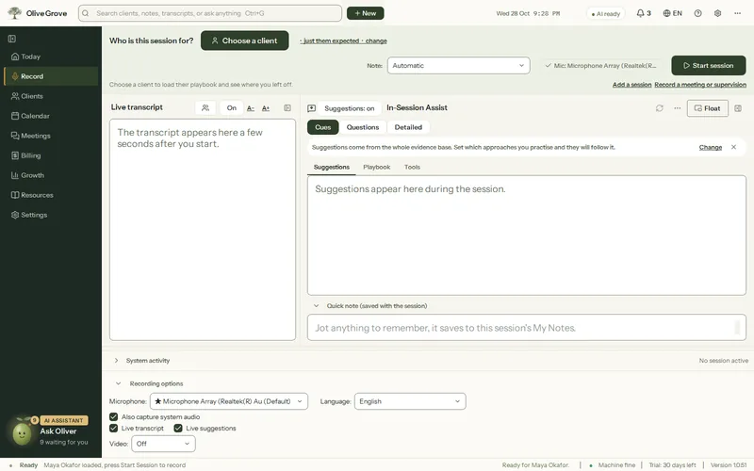This screenshot has height=471, width=754.
Task: Click the Float button
Action: pos(708,108)
